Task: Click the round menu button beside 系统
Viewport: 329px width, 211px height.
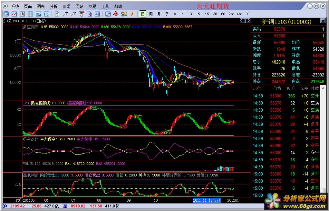Action: [5, 6]
